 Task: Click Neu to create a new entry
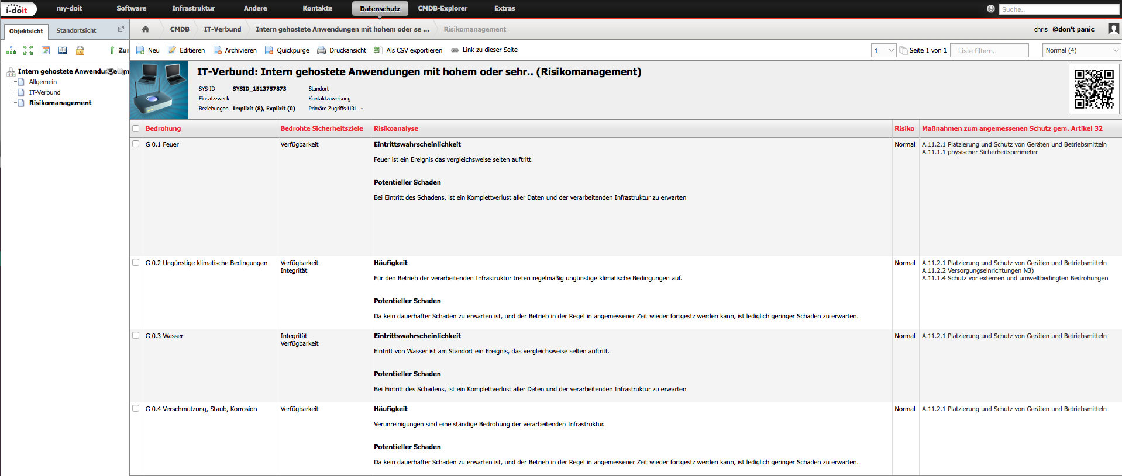pyautogui.click(x=148, y=50)
